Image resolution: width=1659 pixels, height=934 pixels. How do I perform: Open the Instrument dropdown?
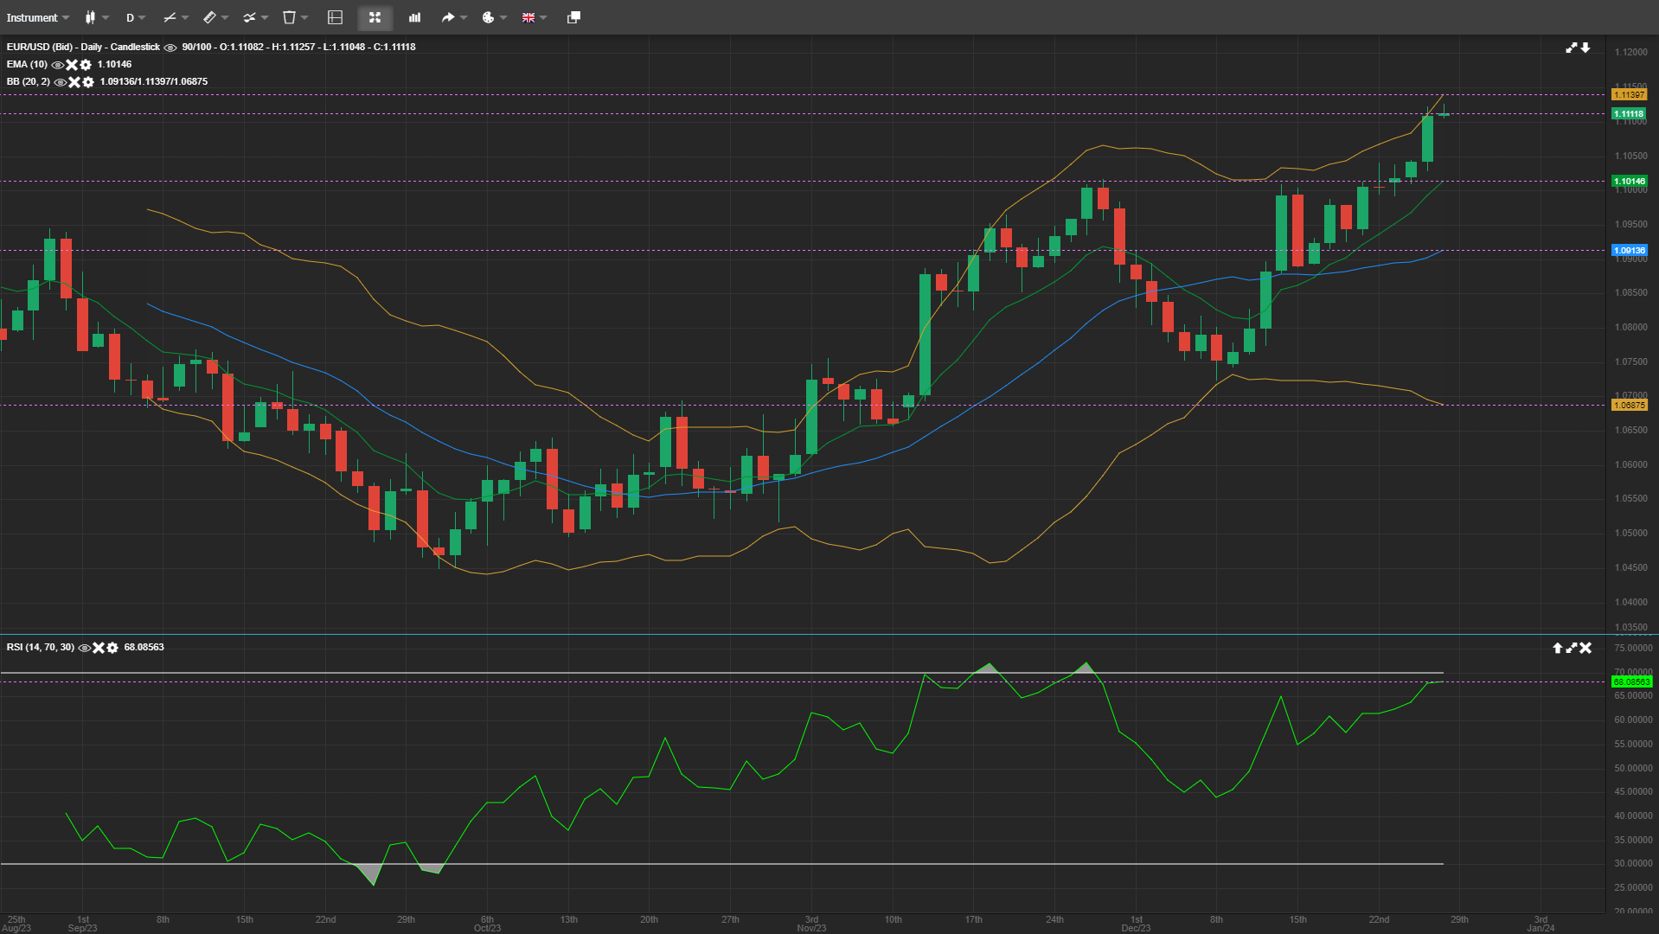[35, 17]
